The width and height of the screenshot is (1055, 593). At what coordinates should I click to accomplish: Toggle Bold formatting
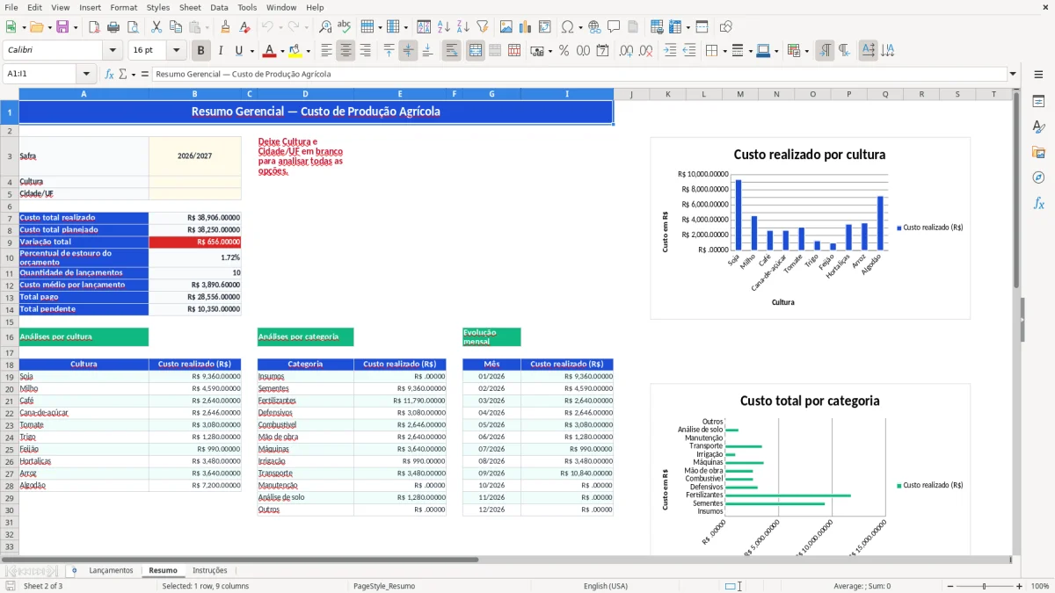200,51
